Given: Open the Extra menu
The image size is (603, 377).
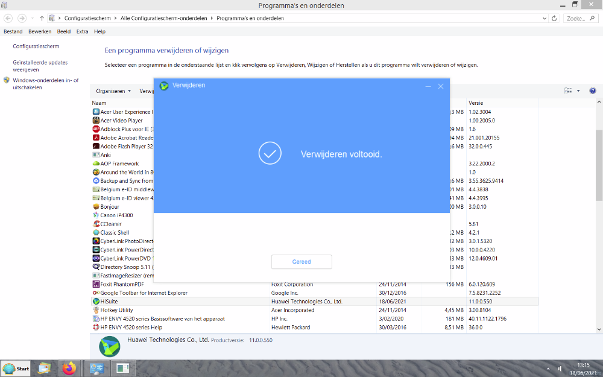Looking at the screenshot, I should point(82,31).
